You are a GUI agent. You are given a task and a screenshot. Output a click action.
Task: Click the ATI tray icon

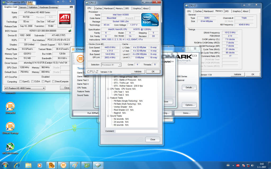tap(238, 165)
